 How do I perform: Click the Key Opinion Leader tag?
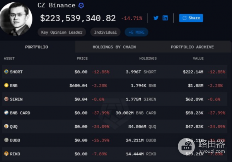[62, 32]
